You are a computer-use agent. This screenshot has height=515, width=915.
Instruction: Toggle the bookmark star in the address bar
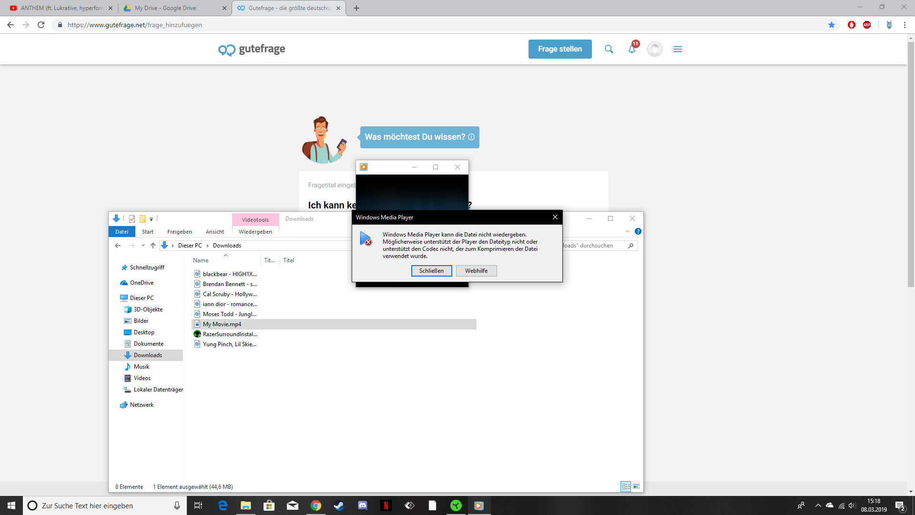click(x=832, y=25)
